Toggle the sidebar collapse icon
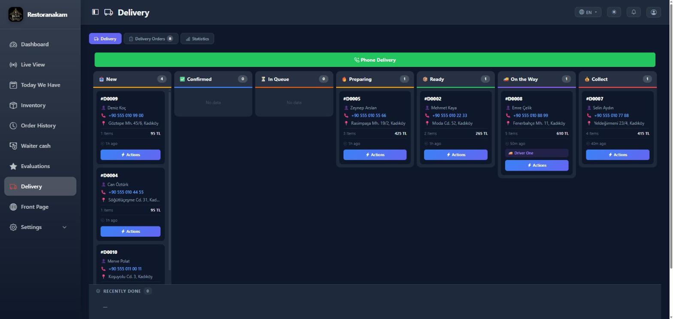This screenshot has width=673, height=319. (95, 12)
